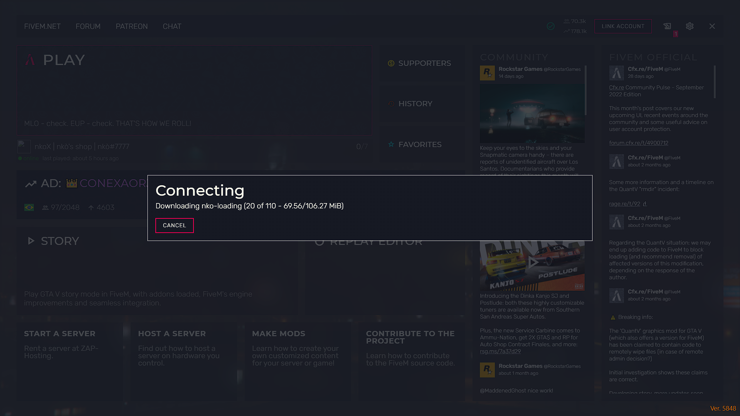Click the online players count 70.3k
The width and height of the screenshot is (740, 416).
(575, 21)
